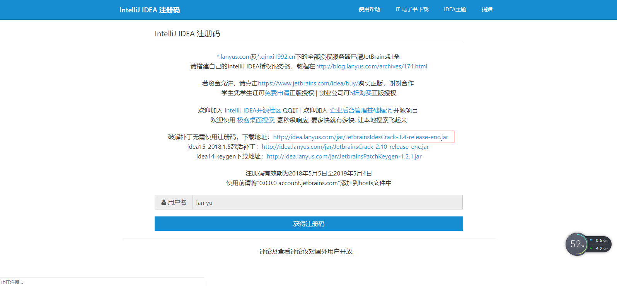Image resolution: width=617 pixels, height=286 pixels.
Task: Click the 获得注册码 button
Action: point(309,223)
